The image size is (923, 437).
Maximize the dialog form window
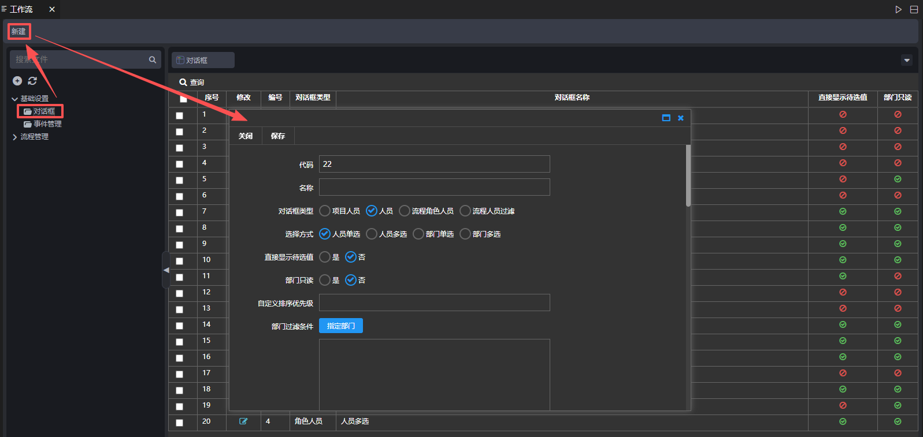(x=666, y=118)
